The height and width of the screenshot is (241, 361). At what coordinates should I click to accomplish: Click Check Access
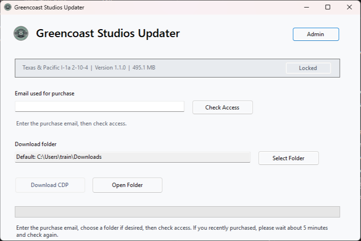(x=222, y=108)
